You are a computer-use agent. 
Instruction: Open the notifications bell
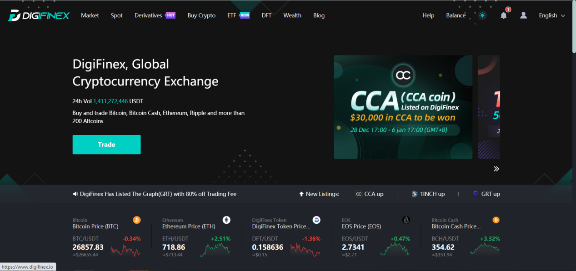(x=503, y=15)
